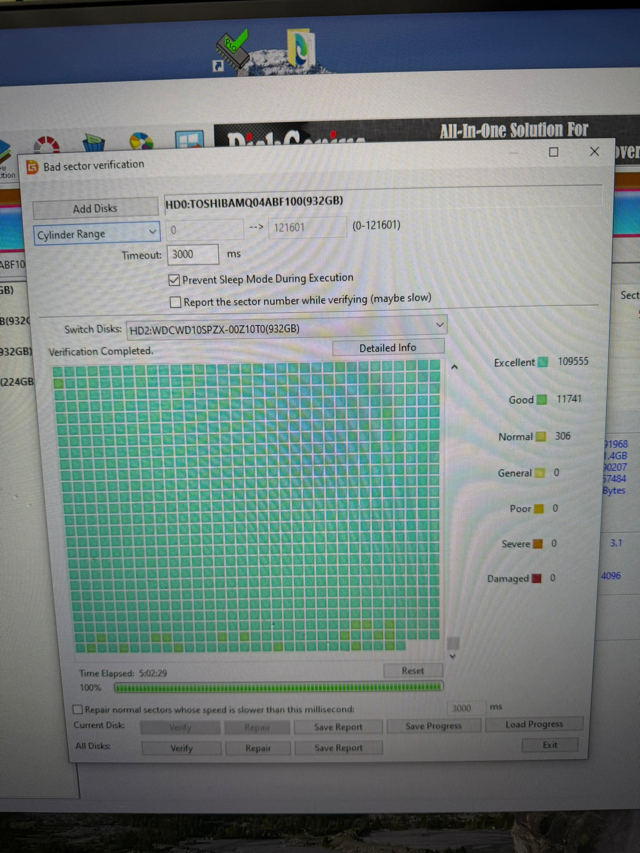Click the repair threshold field 3000 ms
This screenshot has width=640, height=853.
coord(466,708)
